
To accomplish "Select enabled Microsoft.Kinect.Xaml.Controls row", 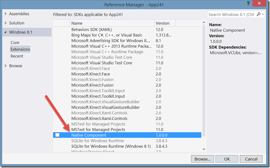I will pos(127,118).
